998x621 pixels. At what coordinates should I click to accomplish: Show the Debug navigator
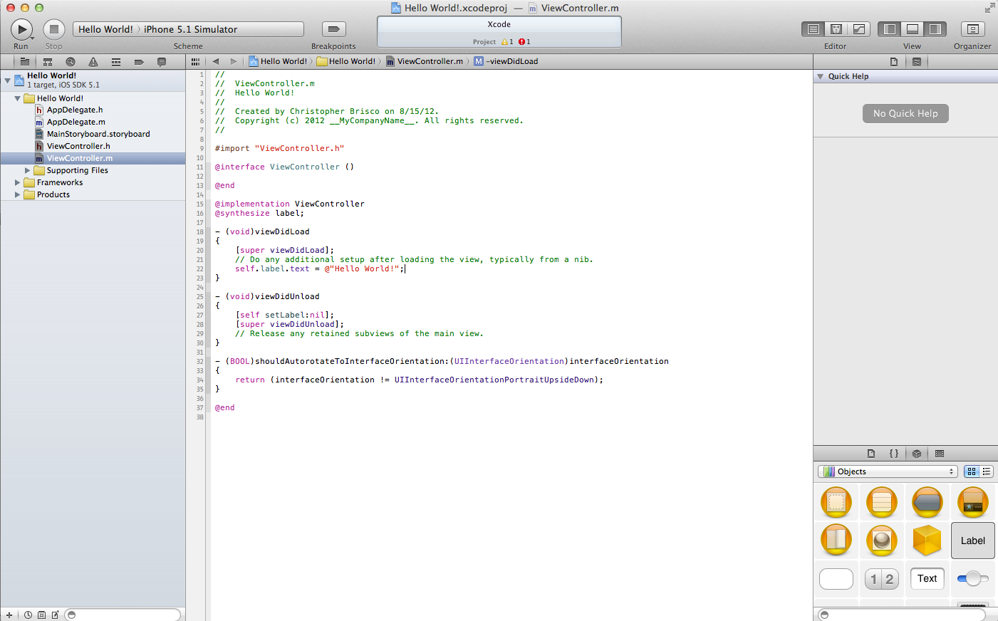pyautogui.click(x=116, y=62)
